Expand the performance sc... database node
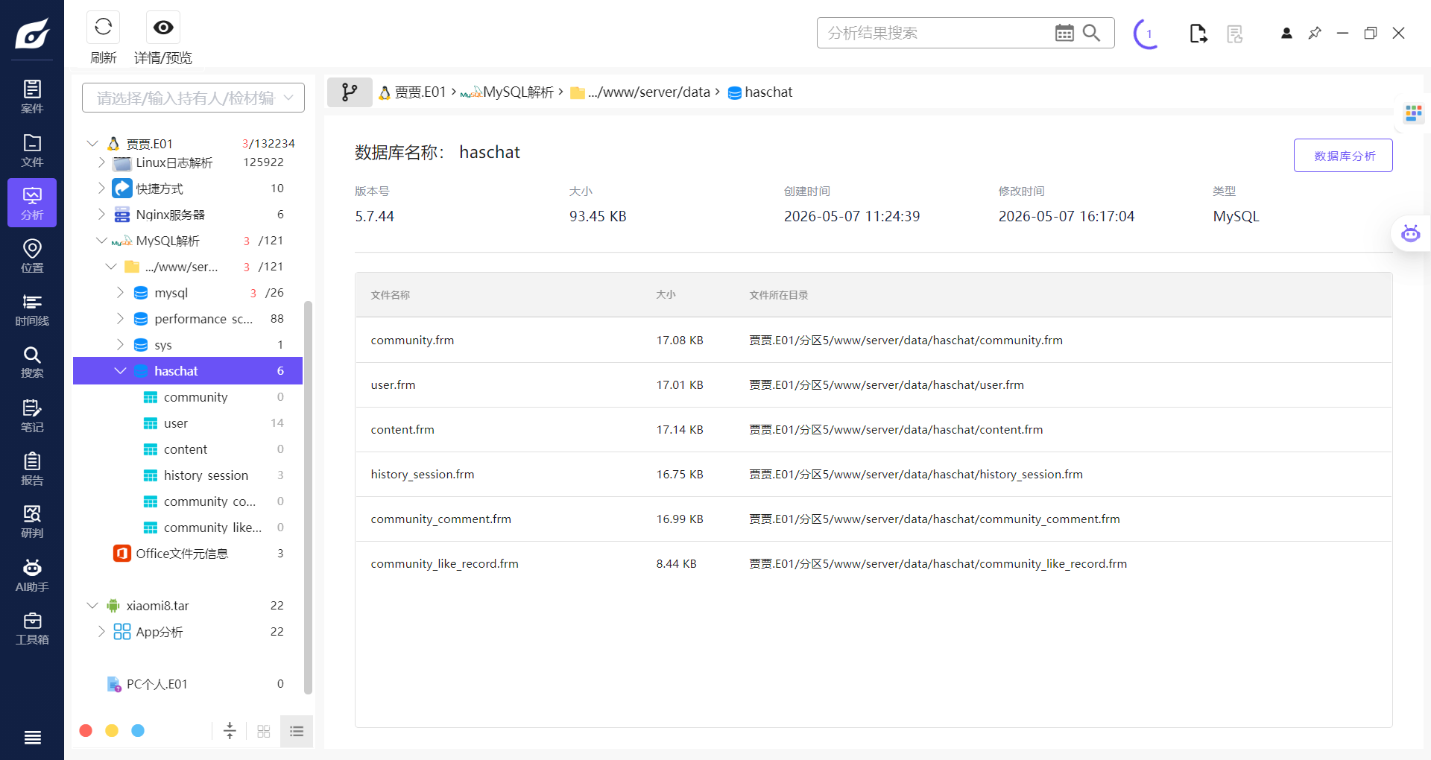The width and height of the screenshot is (1431, 760). (x=120, y=318)
